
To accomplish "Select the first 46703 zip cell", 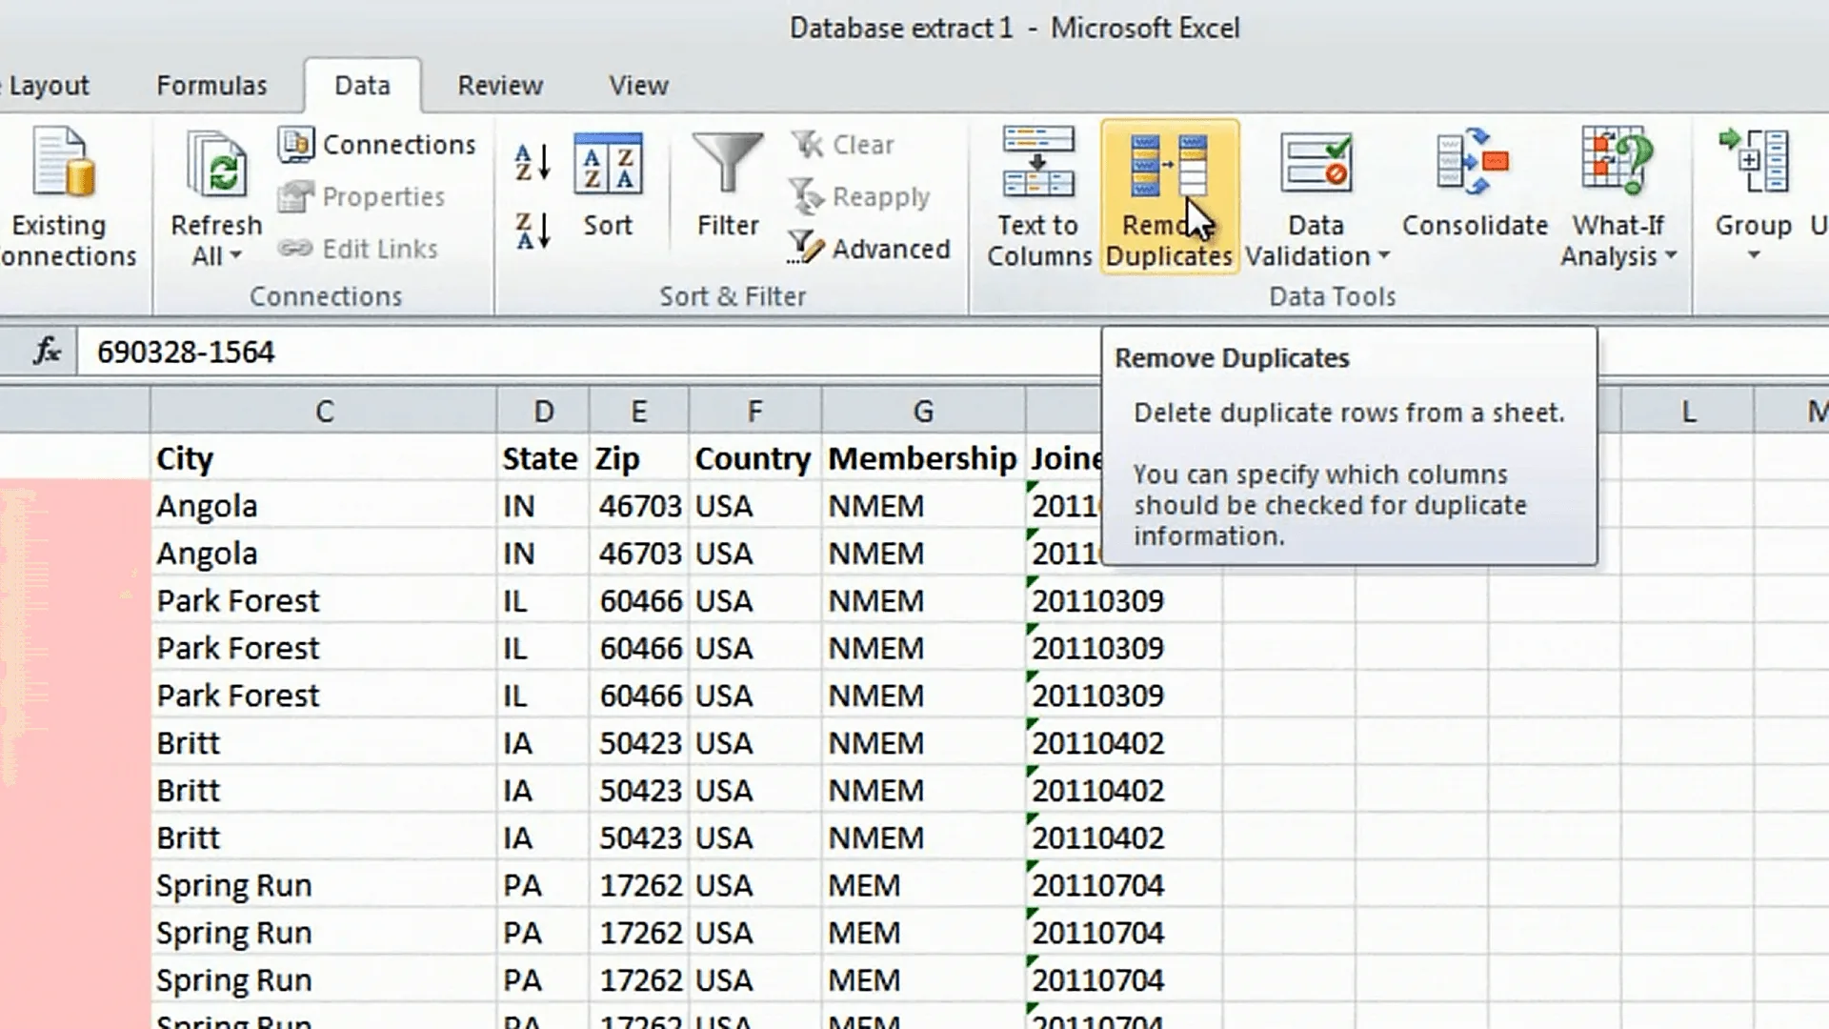I will point(638,506).
